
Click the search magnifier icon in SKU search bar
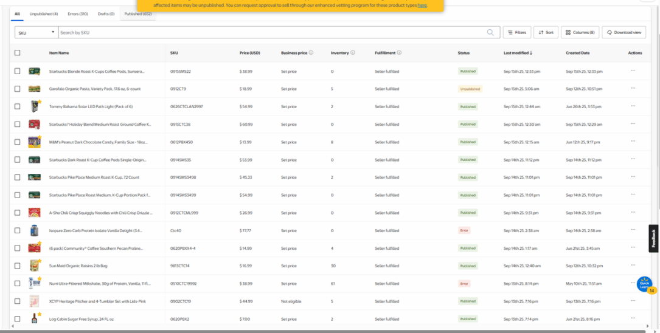[490, 32]
